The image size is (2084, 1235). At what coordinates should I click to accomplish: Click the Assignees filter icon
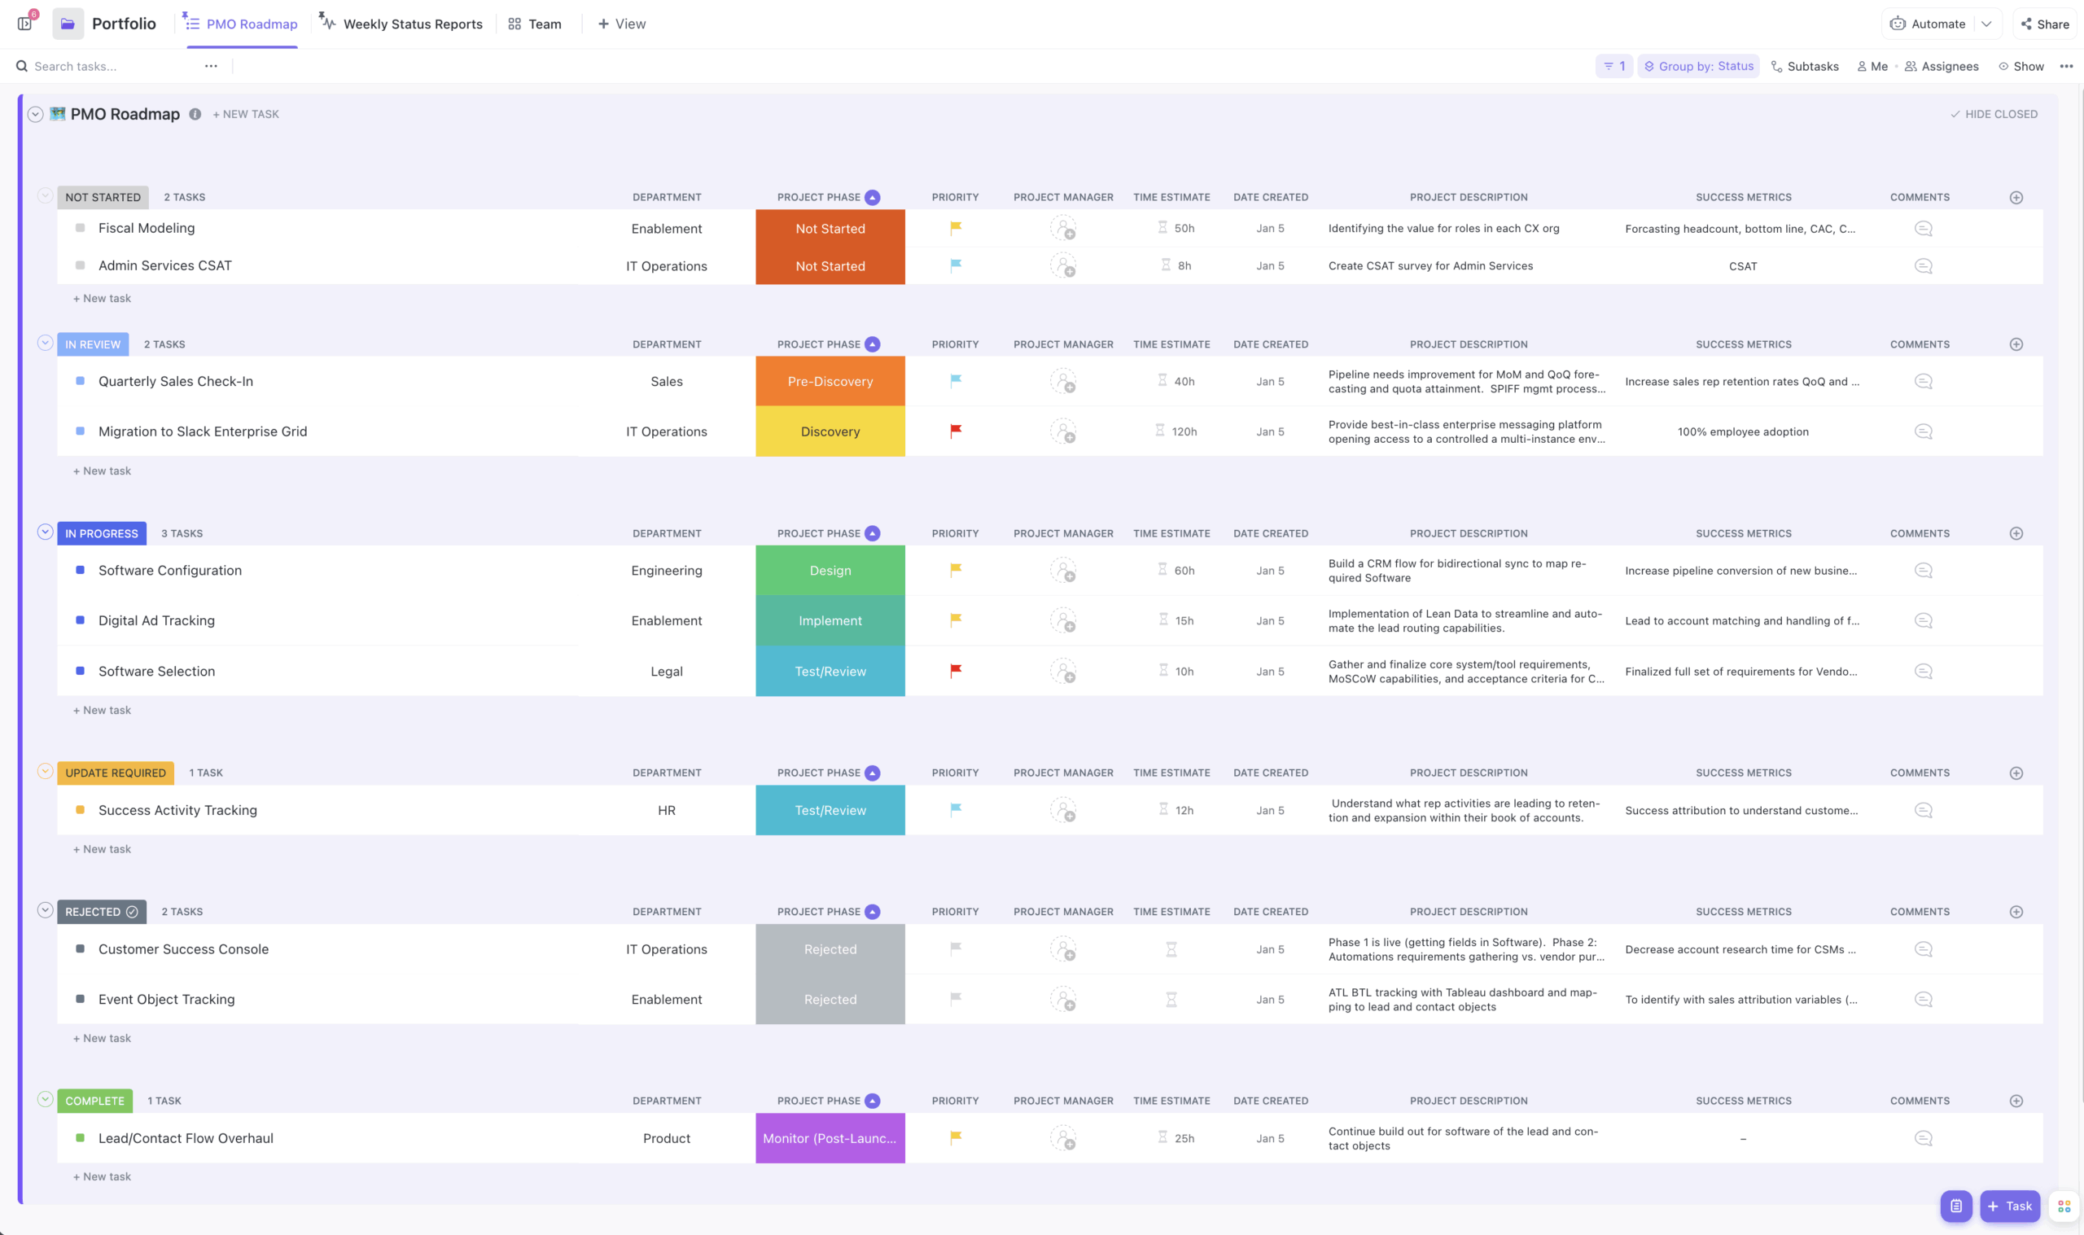click(x=1911, y=66)
